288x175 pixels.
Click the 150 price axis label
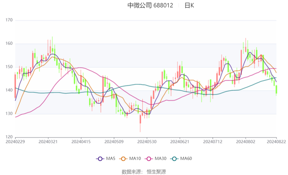tap(9, 67)
